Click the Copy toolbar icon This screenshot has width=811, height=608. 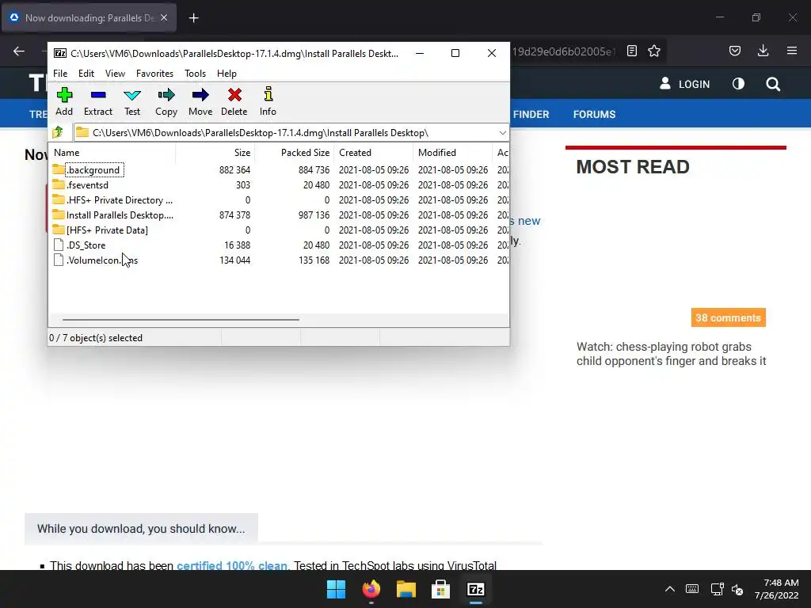click(x=166, y=101)
